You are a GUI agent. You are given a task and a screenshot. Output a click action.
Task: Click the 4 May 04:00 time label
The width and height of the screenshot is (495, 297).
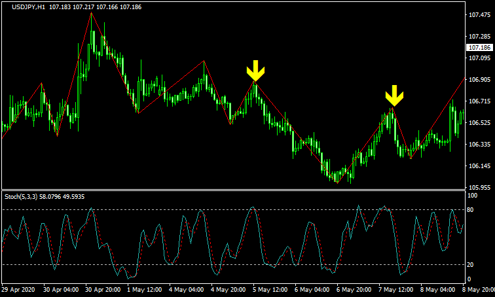186,289
